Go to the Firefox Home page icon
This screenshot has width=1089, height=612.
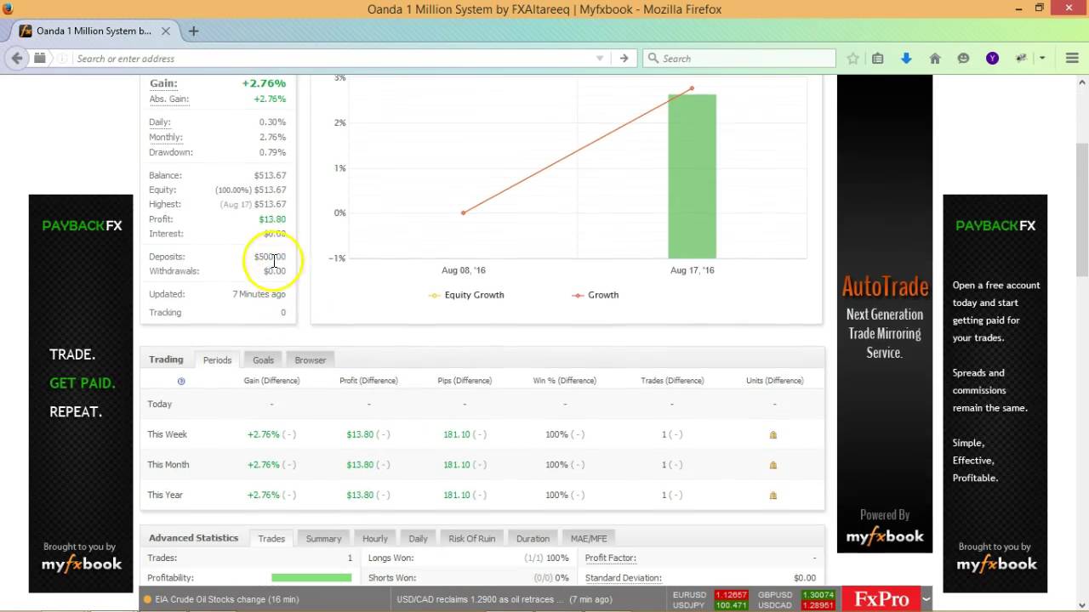click(x=935, y=59)
